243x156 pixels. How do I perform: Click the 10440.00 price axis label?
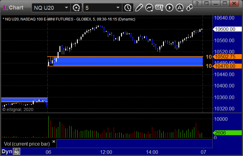click(224, 74)
